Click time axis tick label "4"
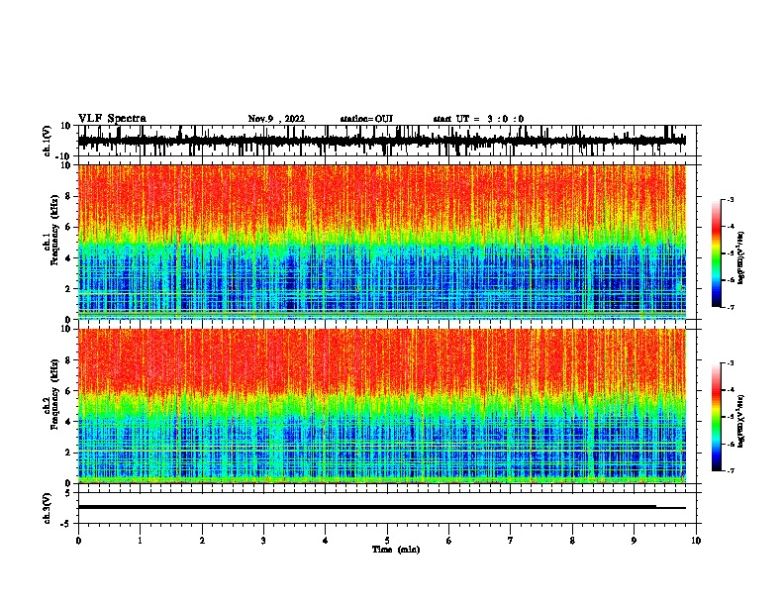Screen dimensions: 784x606 coord(326,541)
